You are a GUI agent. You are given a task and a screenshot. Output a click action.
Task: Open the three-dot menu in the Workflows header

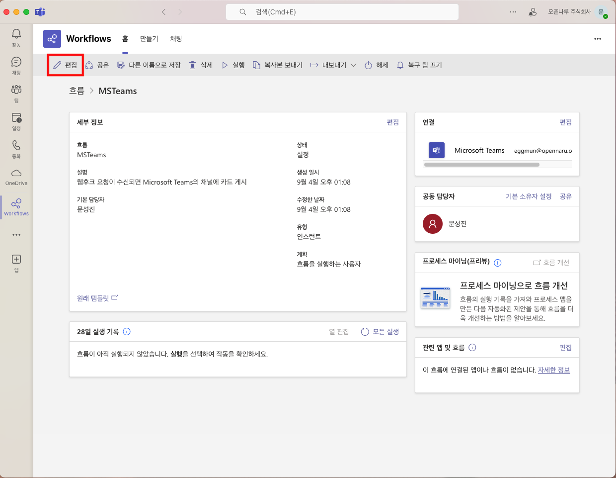pos(597,39)
